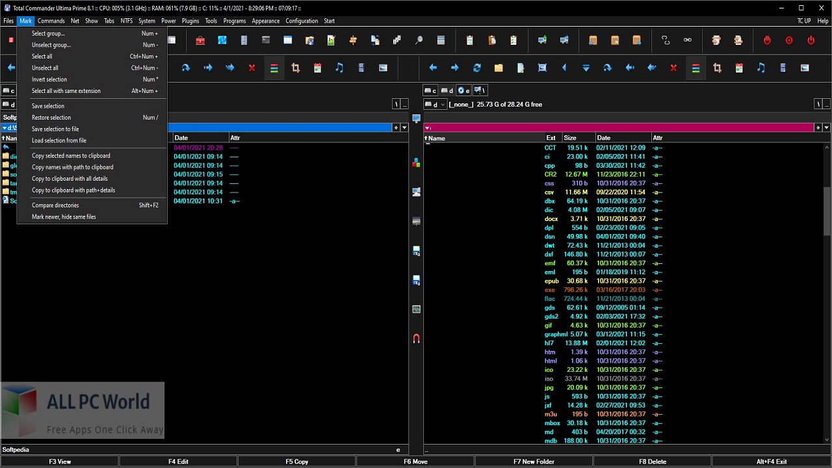Open the orange crop tool in left toolbar
The height and width of the screenshot is (468, 832).
[x=296, y=68]
